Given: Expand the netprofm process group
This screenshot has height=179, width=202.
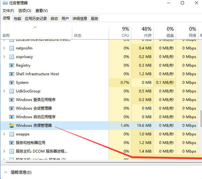Looking at the screenshot, I should (4, 48).
